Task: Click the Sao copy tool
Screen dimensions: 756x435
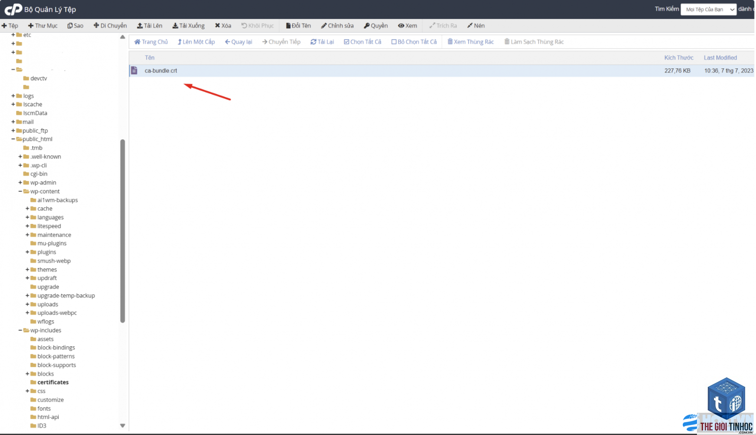Action: [x=75, y=26]
